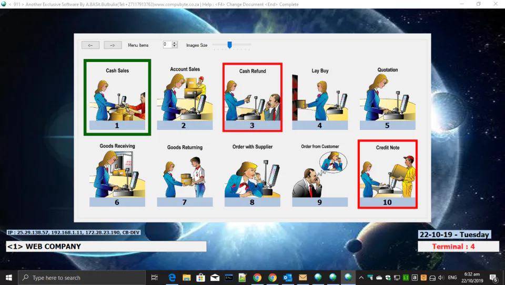This screenshot has width=505, height=285.
Task: Open the Account Sales module image
Action: coord(185,97)
